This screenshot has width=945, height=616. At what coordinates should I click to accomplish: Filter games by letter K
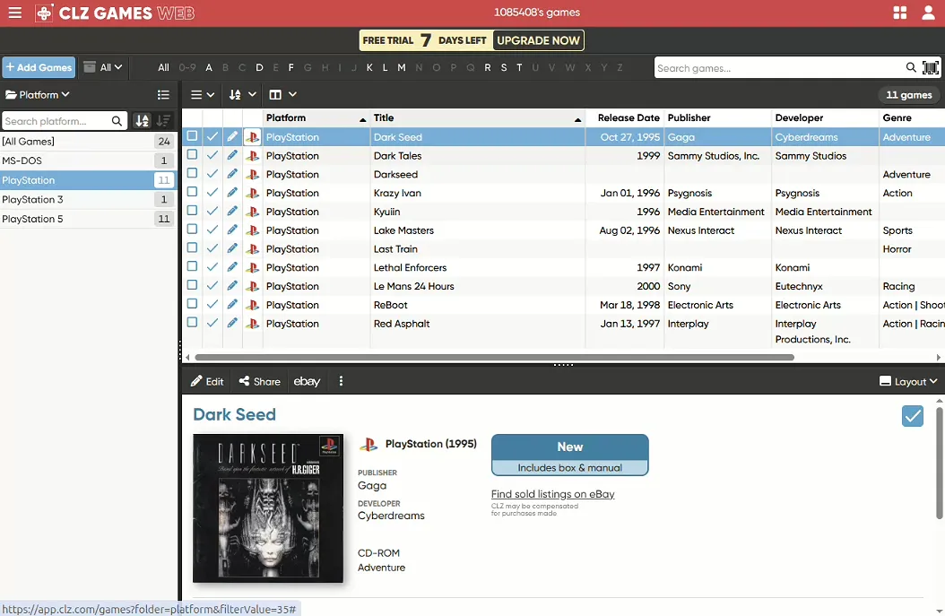(369, 67)
